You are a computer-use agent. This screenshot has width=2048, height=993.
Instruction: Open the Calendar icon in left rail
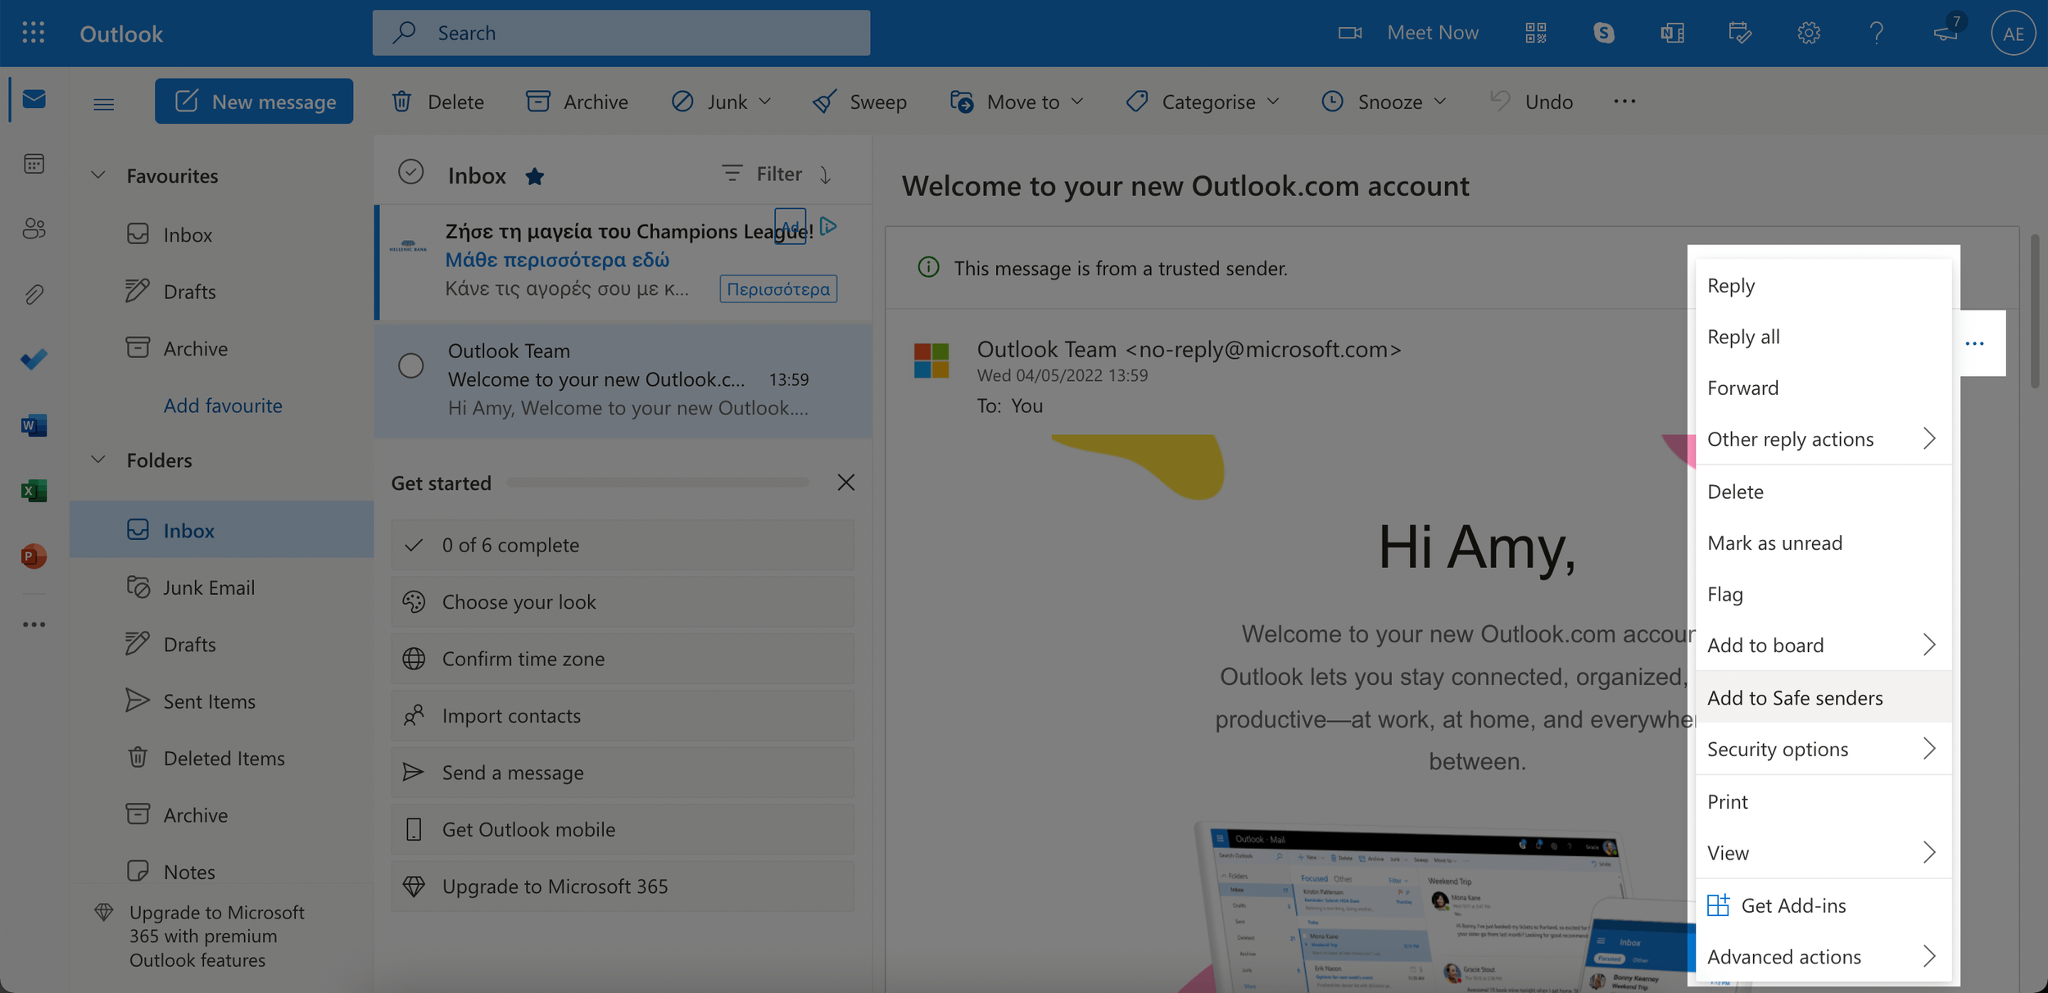pyautogui.click(x=34, y=164)
